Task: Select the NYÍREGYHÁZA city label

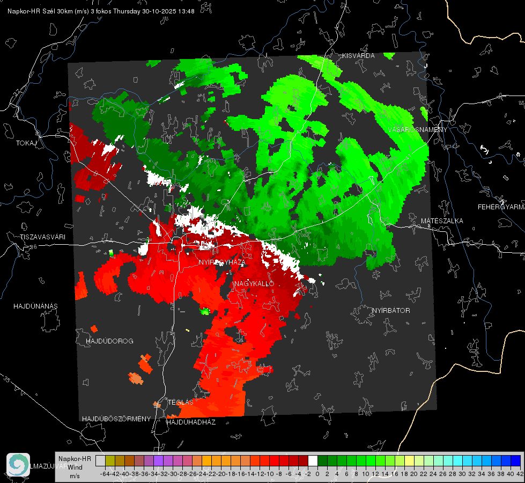Action: click(222, 262)
